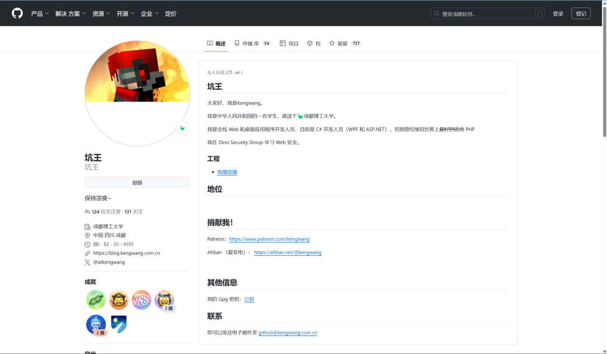
Task: Click the green emoji before 成都理工大学 in readme
Action: 300,116
